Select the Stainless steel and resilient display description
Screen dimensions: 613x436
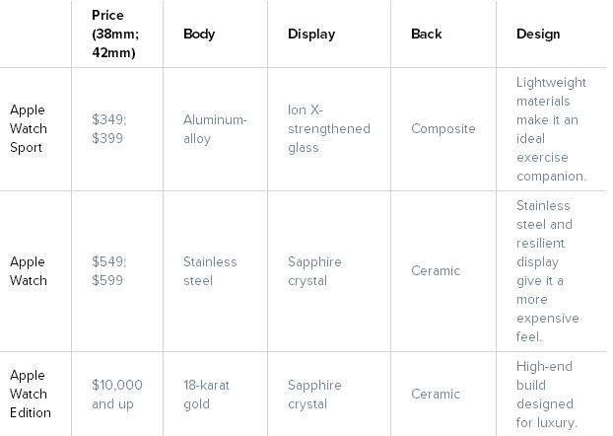[547, 271]
